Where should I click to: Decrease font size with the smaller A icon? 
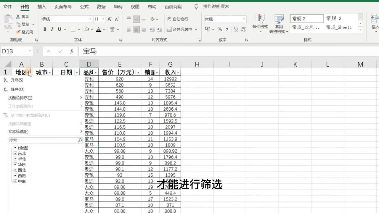point(117,19)
